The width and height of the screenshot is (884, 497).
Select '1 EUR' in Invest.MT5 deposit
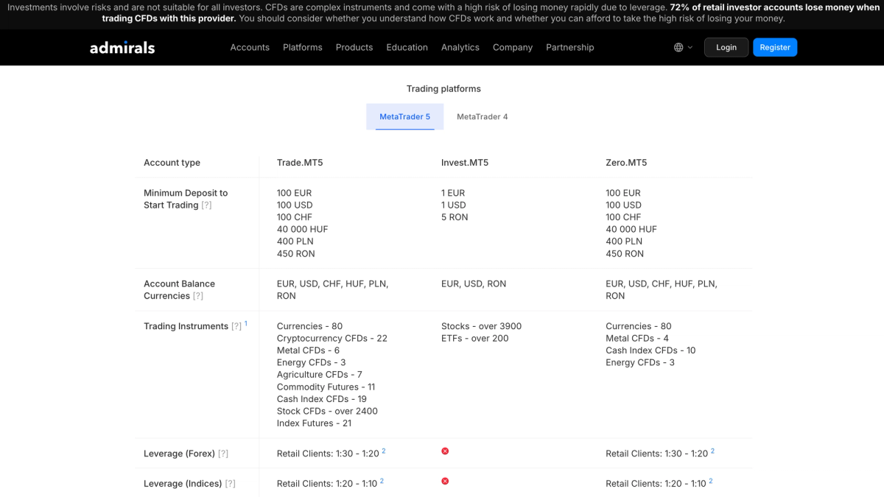pyautogui.click(x=453, y=193)
